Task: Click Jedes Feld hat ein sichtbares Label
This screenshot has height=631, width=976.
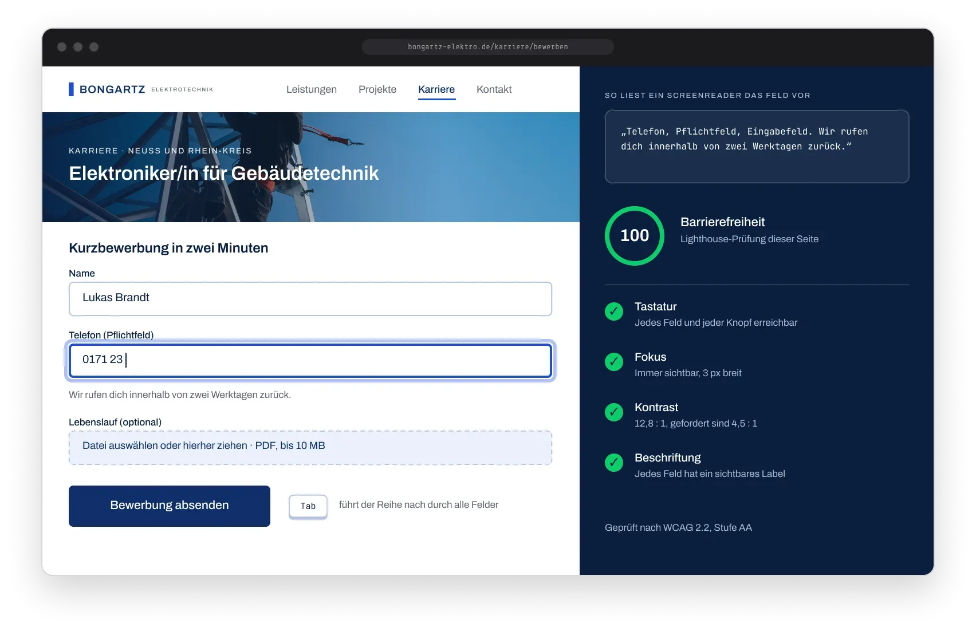Action: (x=710, y=474)
